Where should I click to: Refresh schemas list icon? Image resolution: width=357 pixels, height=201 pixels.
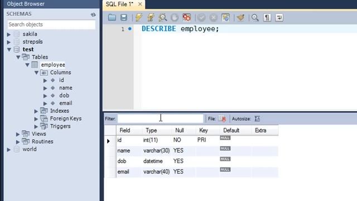93,15
